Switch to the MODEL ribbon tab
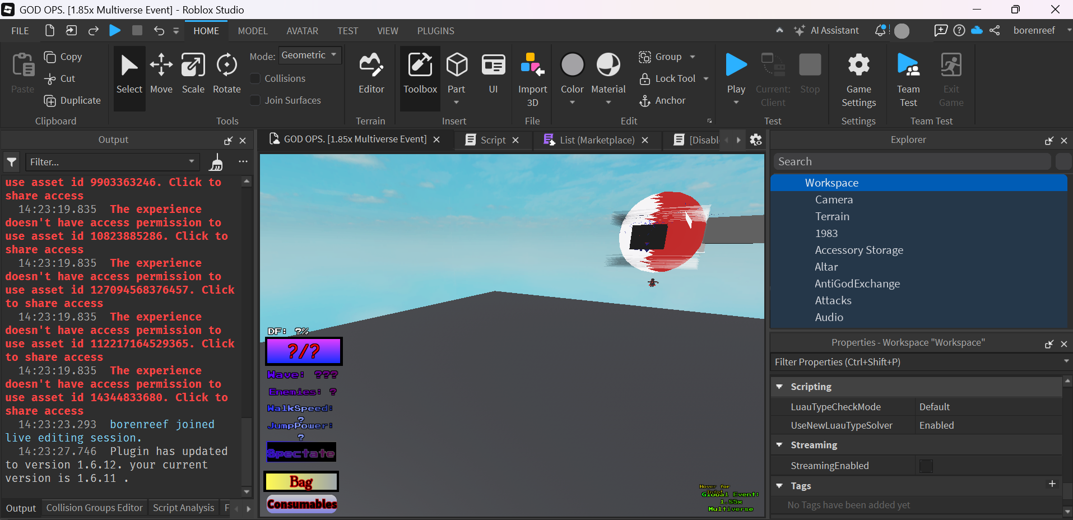Viewport: 1073px width, 520px height. pos(253,31)
